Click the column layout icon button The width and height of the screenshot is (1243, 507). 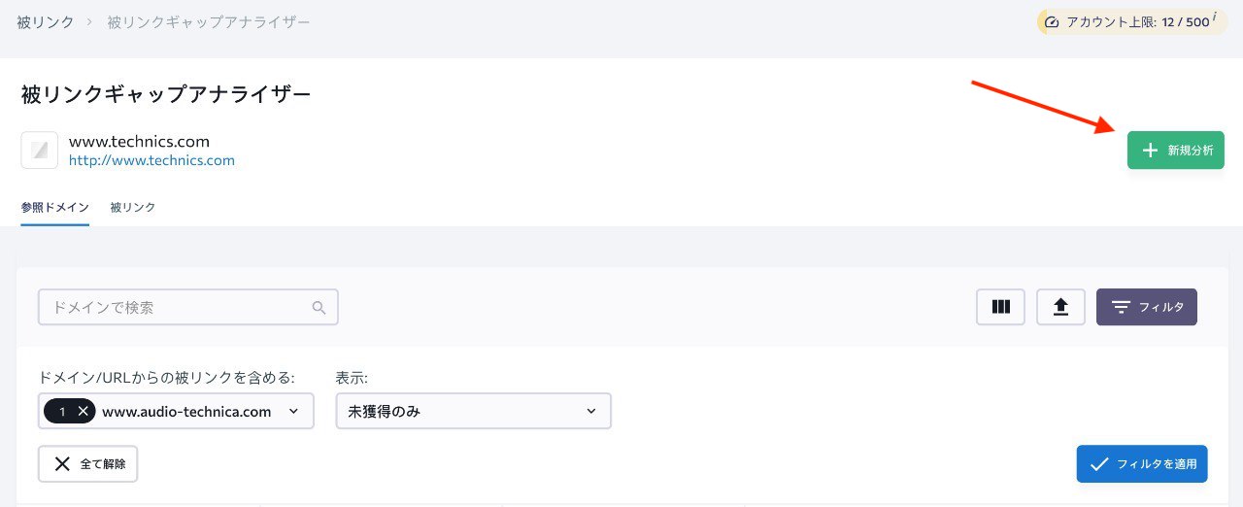(x=1001, y=307)
